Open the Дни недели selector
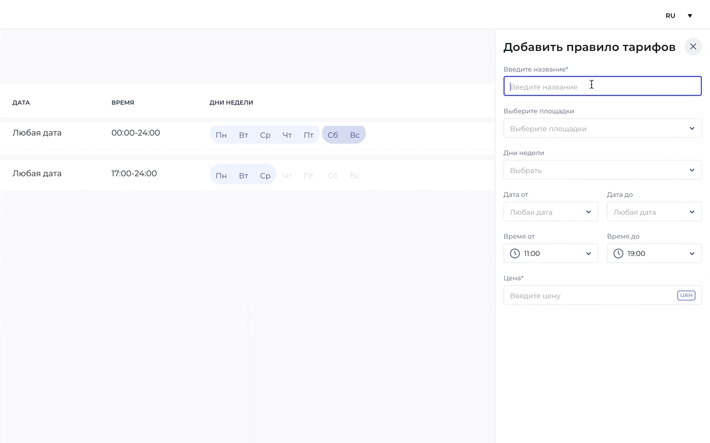Screen dimensions: 710x443 coord(602,170)
